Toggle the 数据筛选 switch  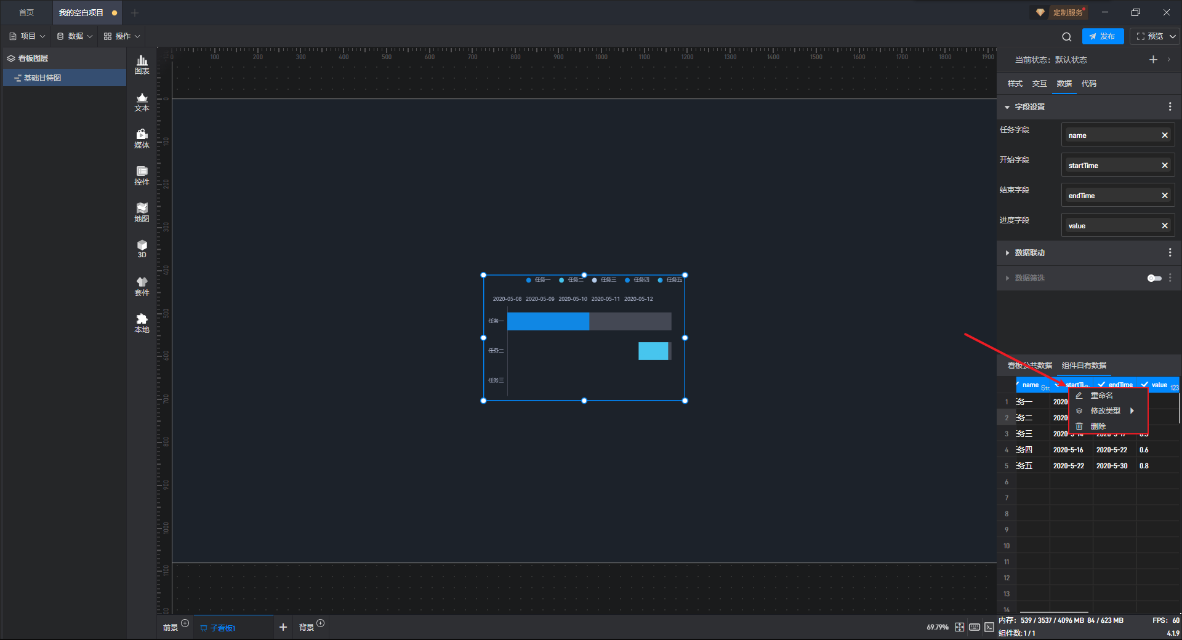point(1154,278)
